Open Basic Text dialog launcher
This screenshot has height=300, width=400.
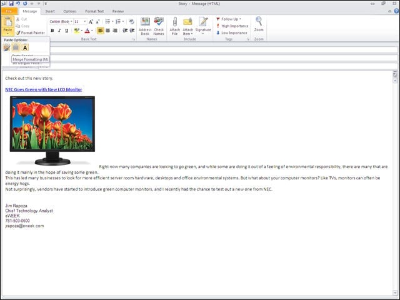click(x=133, y=39)
